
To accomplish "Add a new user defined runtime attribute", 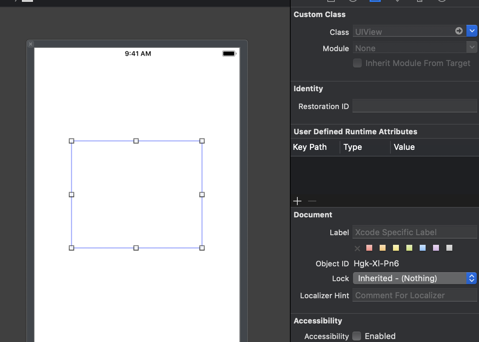I will [x=297, y=201].
